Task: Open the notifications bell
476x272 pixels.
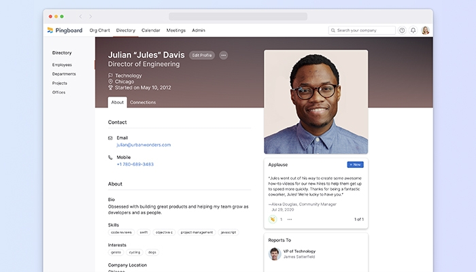Action: pyautogui.click(x=413, y=31)
